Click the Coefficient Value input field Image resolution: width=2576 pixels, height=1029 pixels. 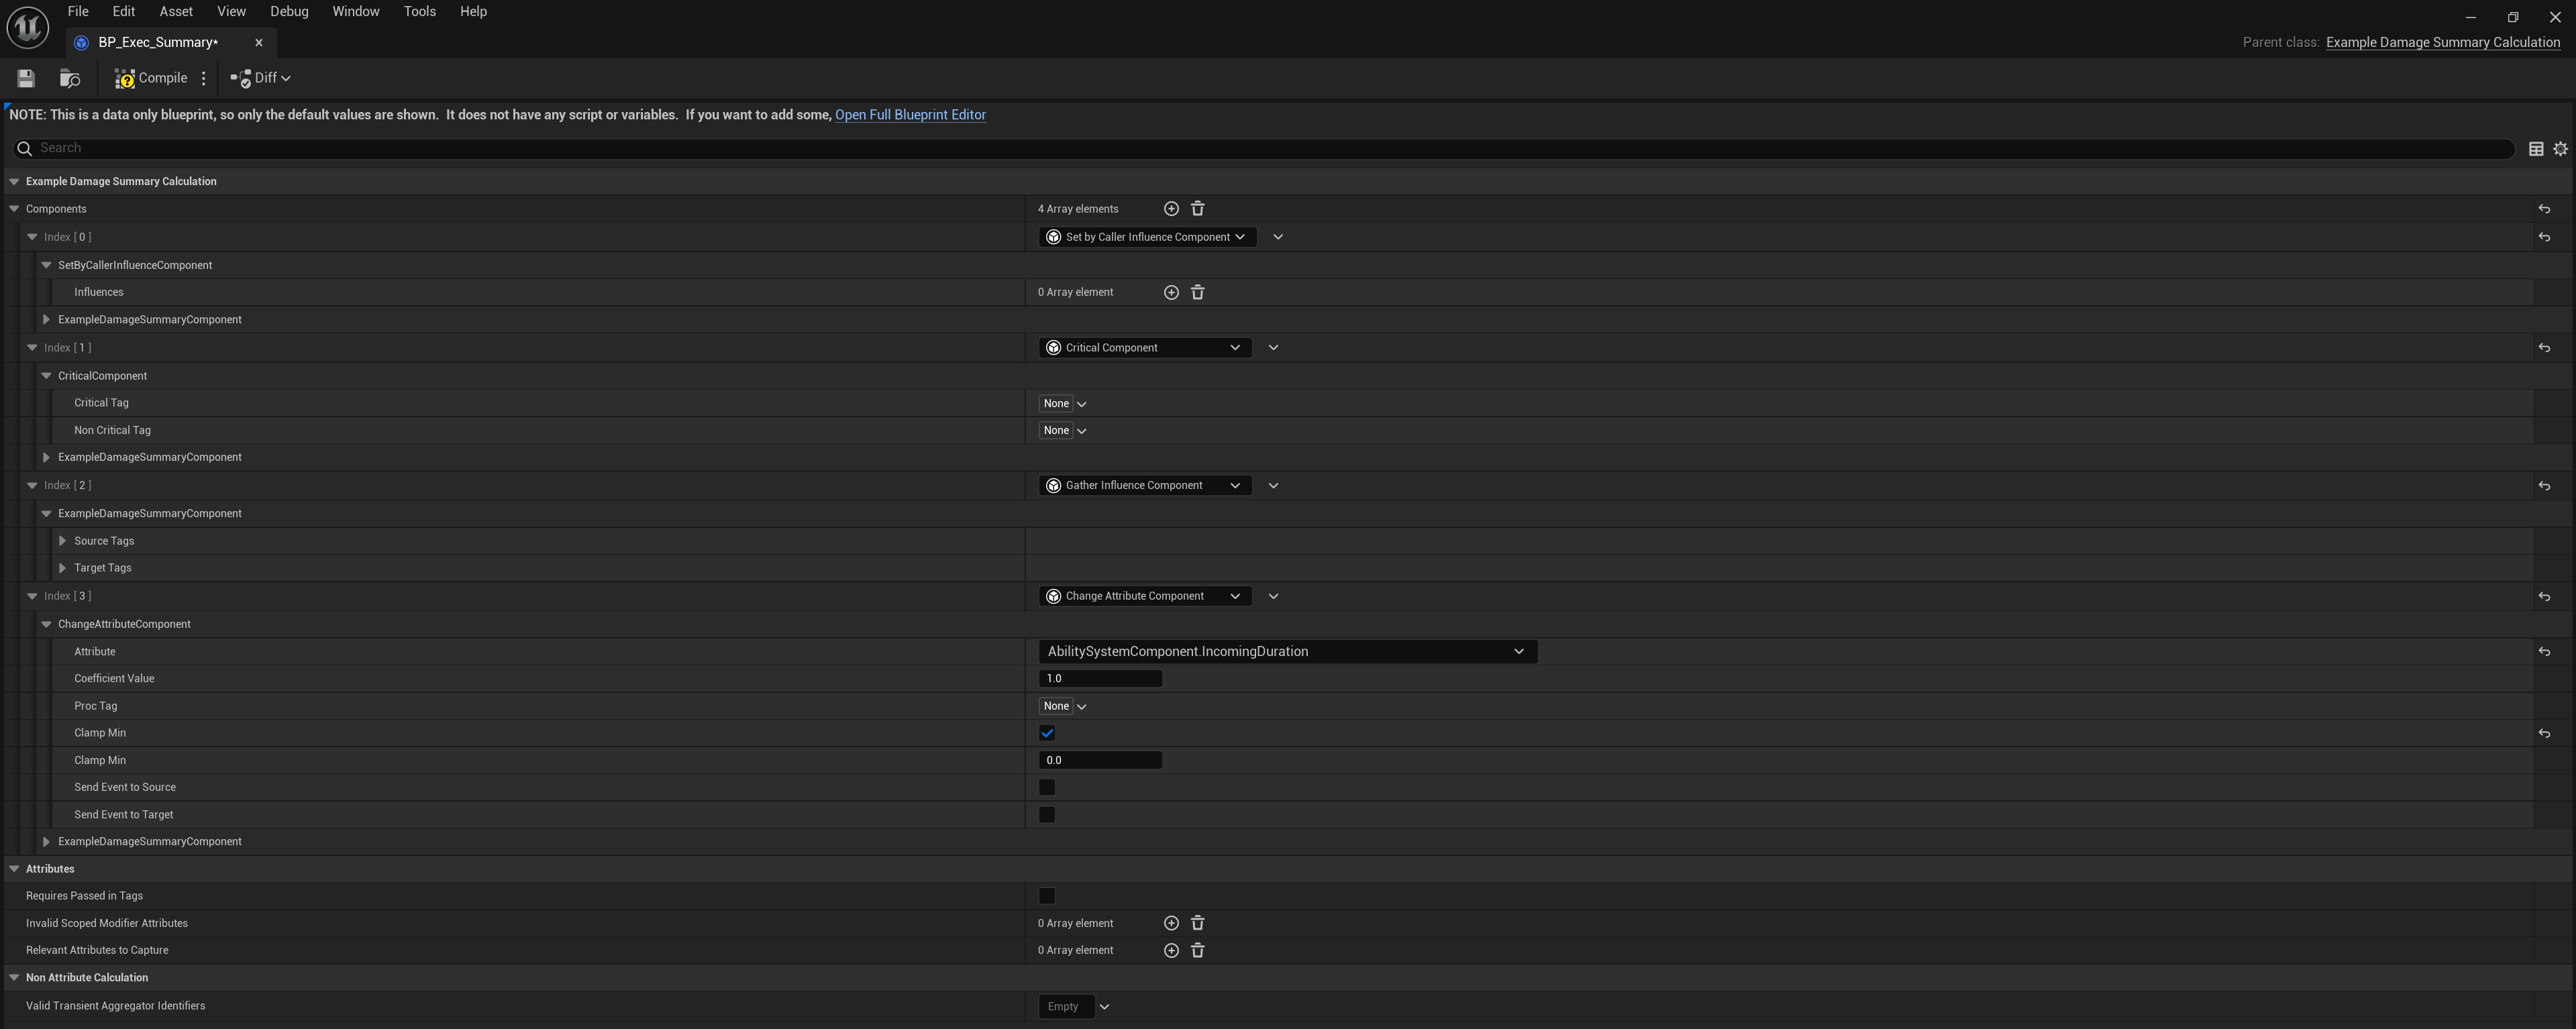pos(1100,679)
